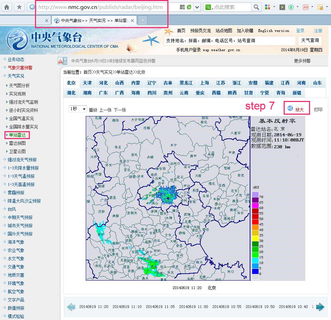Click the Beijing radar reflectivity map

point(168,198)
